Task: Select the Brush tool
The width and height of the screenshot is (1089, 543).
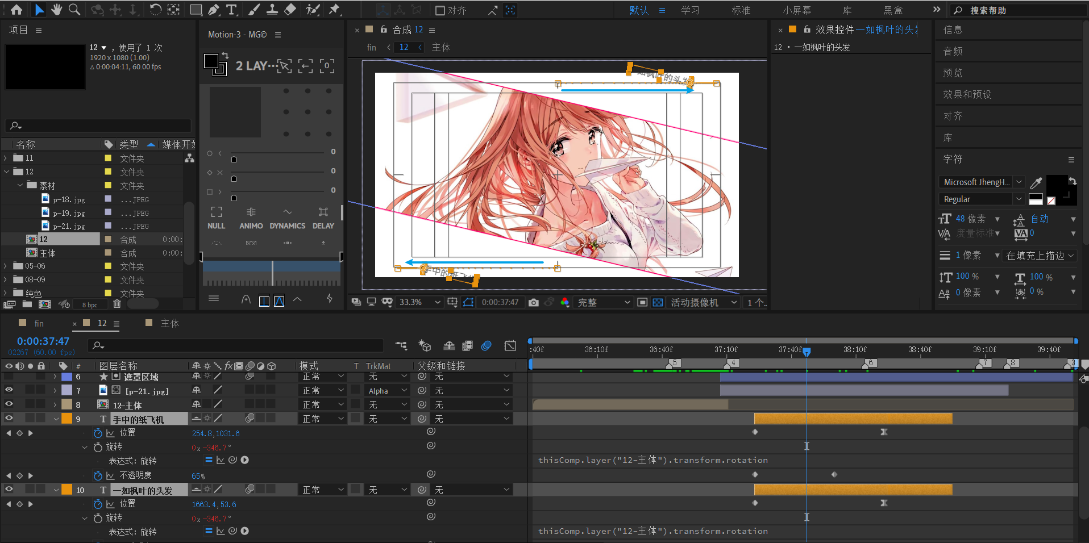Action: 254,10
